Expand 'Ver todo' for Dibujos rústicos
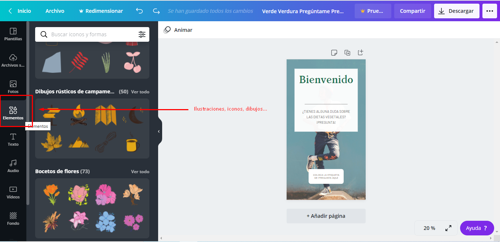Viewport: 500px width, 242px height. (140, 92)
